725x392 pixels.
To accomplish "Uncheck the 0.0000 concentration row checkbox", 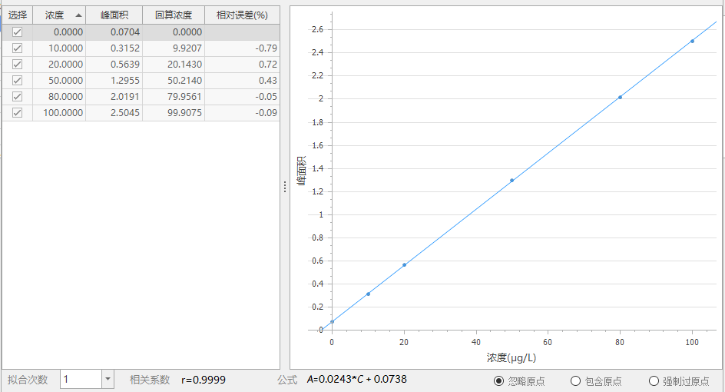I will pyautogui.click(x=17, y=32).
